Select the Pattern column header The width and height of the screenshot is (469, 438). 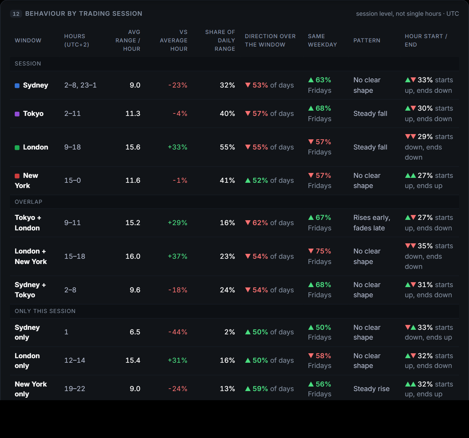tap(367, 41)
